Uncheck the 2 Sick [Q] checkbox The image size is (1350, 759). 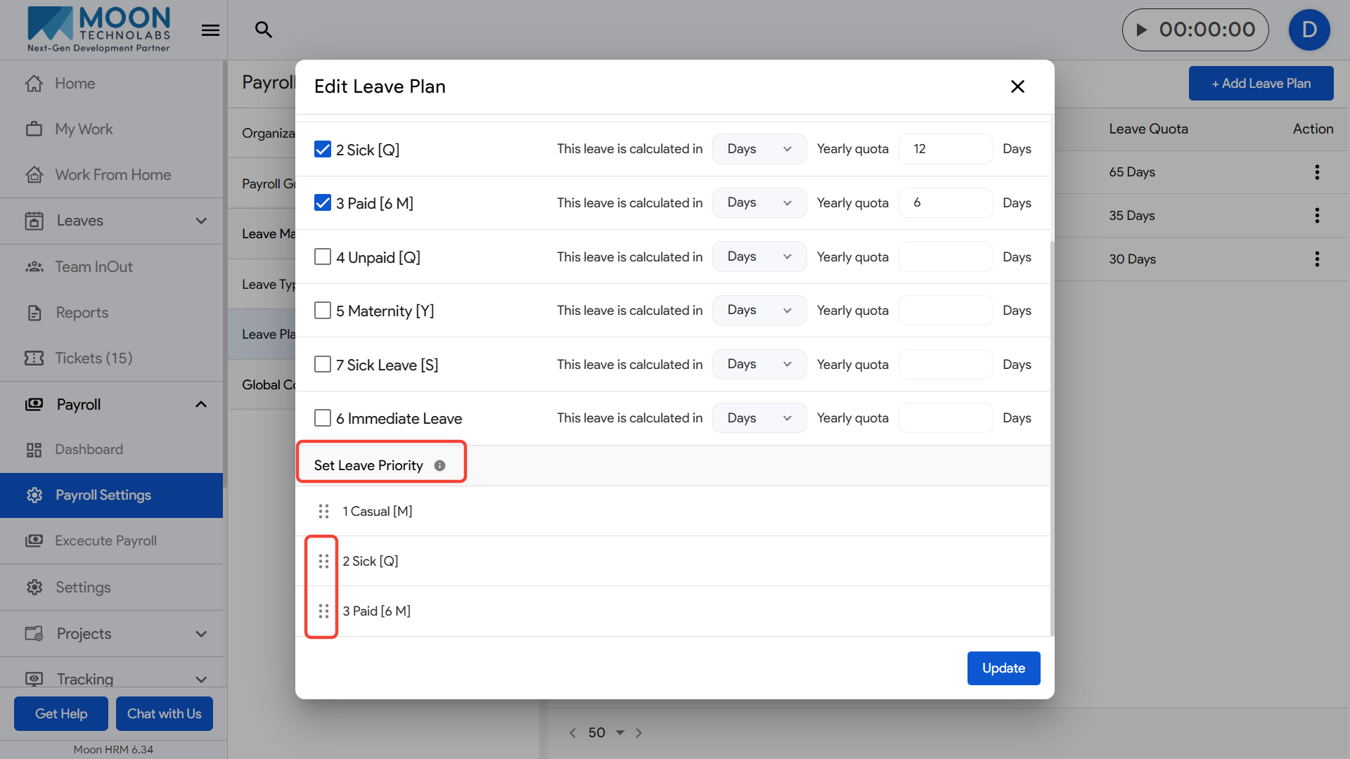(x=323, y=149)
